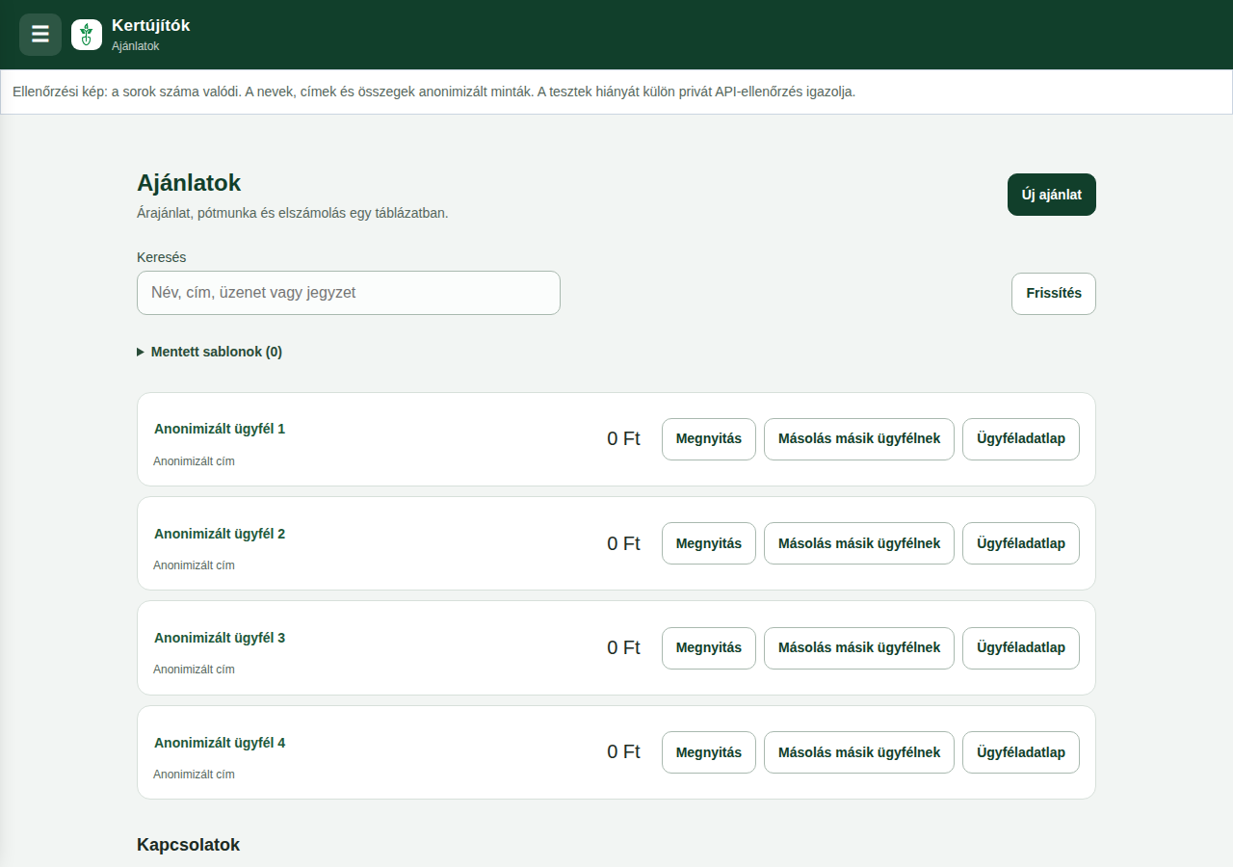Click the Kertújítók app title
Image resolution: width=1233 pixels, height=867 pixels.
click(151, 26)
